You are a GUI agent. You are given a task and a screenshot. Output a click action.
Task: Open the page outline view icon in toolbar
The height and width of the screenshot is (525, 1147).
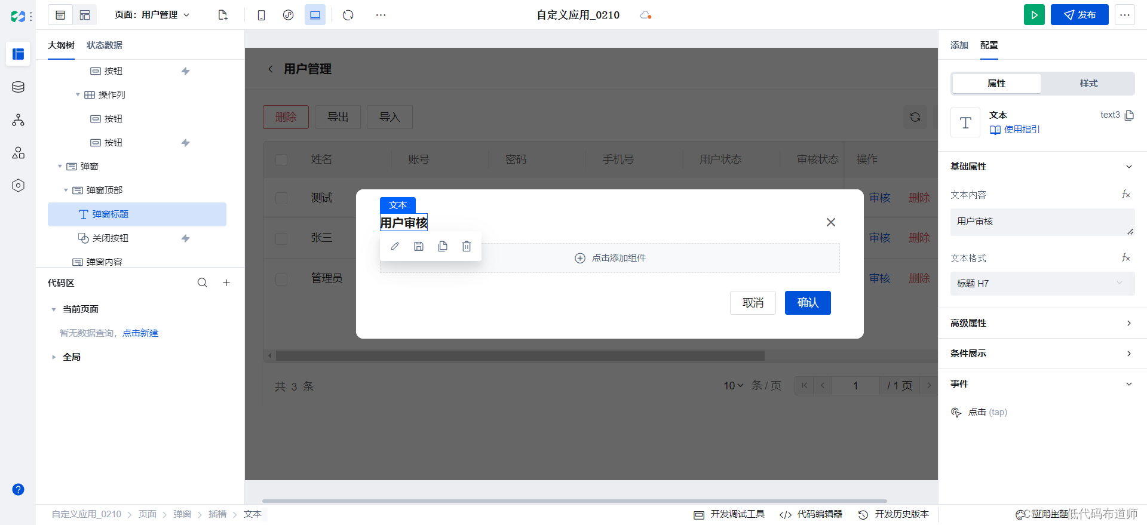60,15
